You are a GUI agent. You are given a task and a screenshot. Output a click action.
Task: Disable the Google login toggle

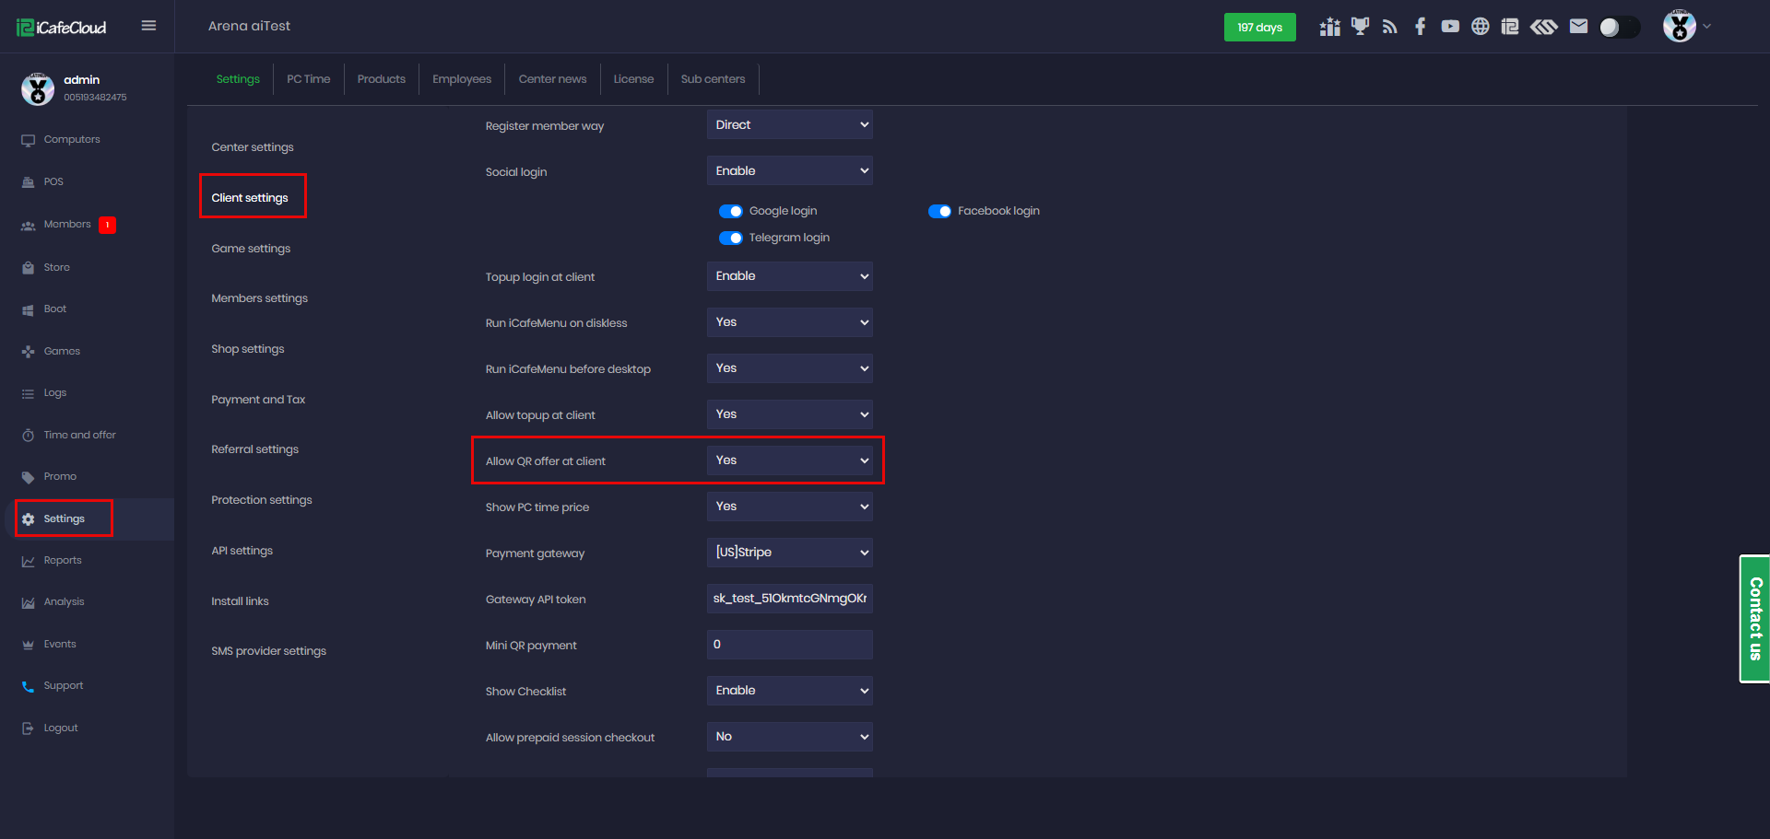pyautogui.click(x=730, y=212)
